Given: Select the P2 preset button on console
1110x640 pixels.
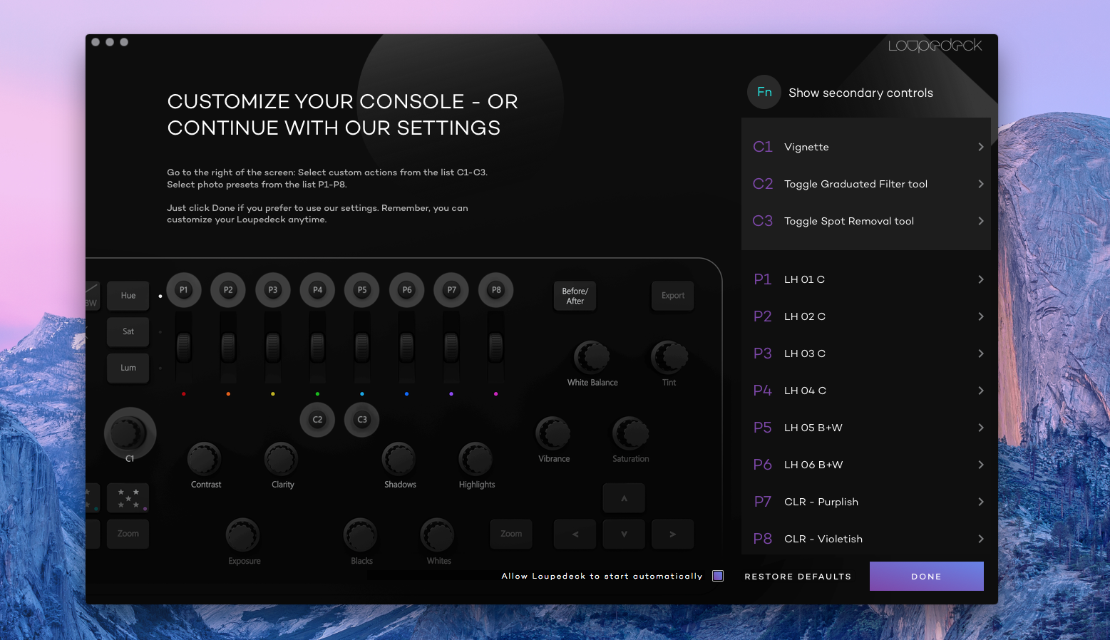Looking at the screenshot, I should [x=228, y=290].
